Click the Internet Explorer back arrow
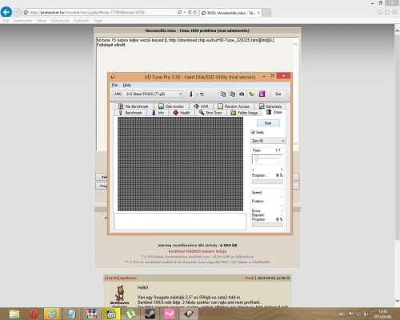 coord(6,12)
